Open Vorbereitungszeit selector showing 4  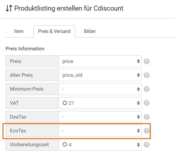pos(100,145)
